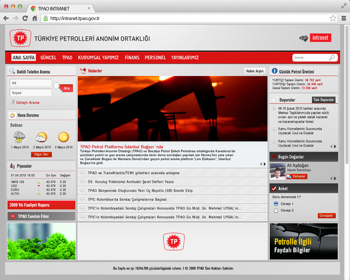Click the partly cloudy icon for 2 Mayıs 2010
Screen dimensions: 350x280
pyautogui.click(x=41, y=137)
